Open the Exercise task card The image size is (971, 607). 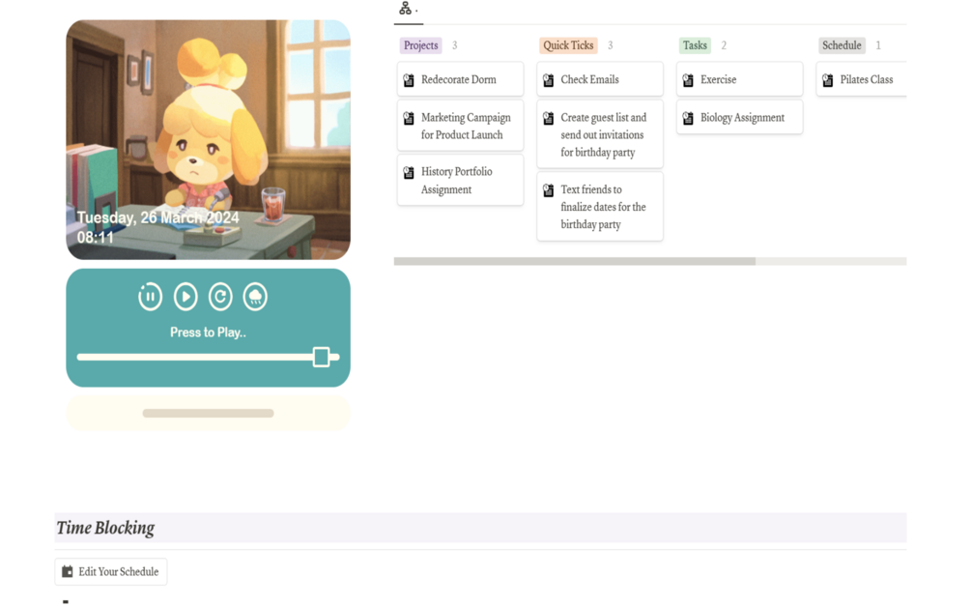tap(739, 79)
